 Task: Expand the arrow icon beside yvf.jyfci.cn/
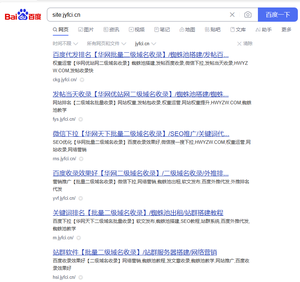coord(81,198)
